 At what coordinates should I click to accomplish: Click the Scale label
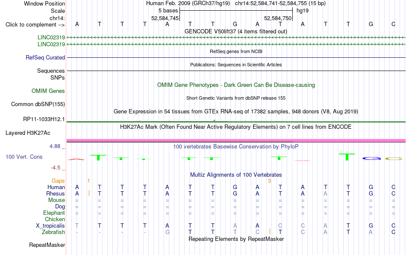[58, 11]
